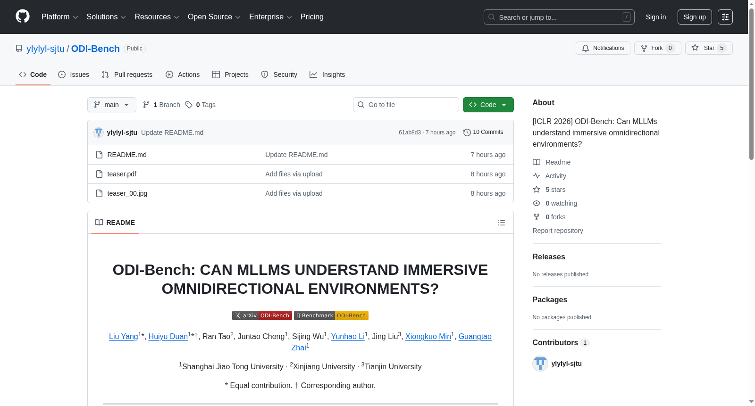
Task: Open the README outline icon
Action: (502, 223)
